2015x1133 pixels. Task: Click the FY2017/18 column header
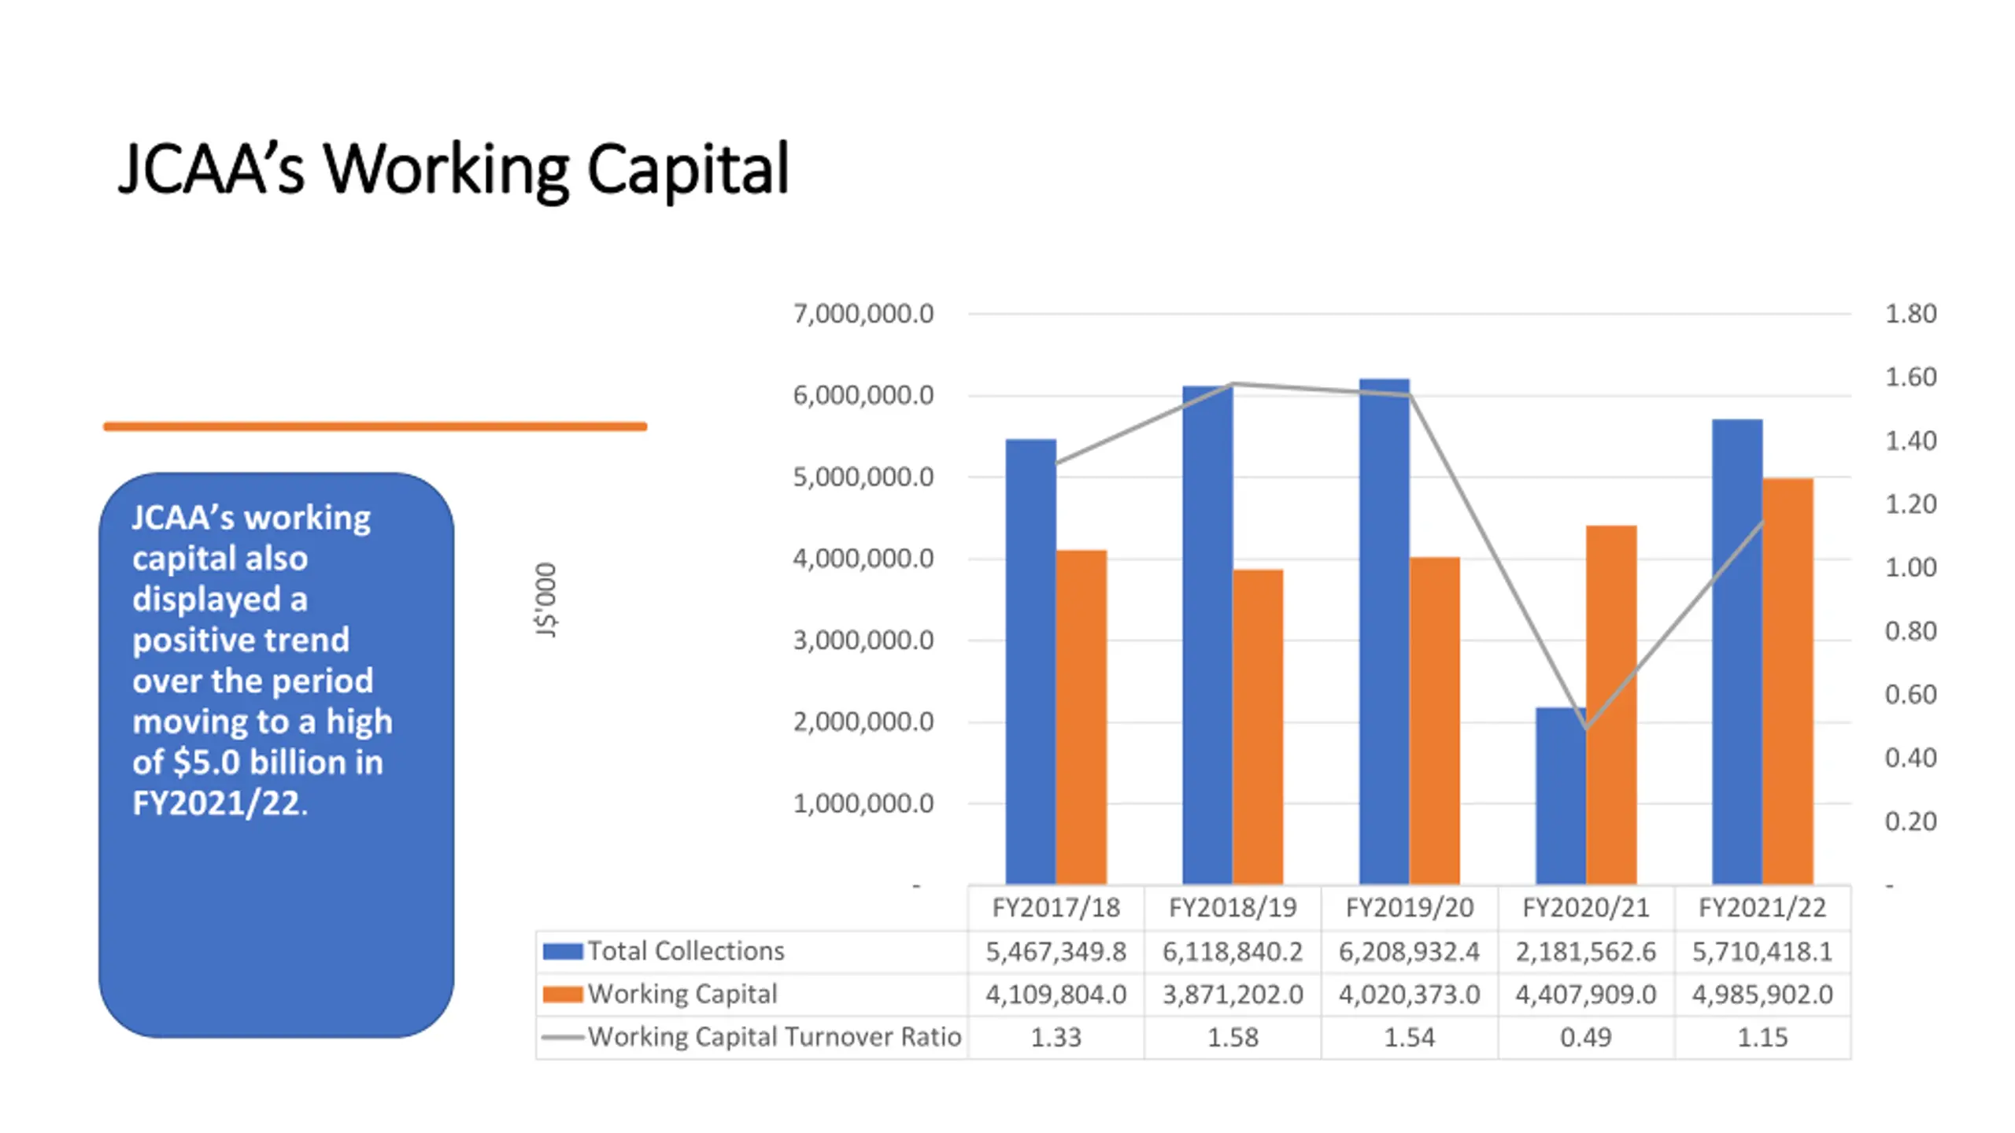[1056, 908]
